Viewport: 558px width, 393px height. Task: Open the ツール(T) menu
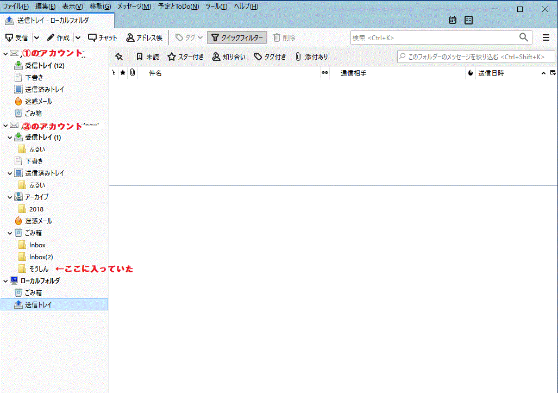(216, 7)
